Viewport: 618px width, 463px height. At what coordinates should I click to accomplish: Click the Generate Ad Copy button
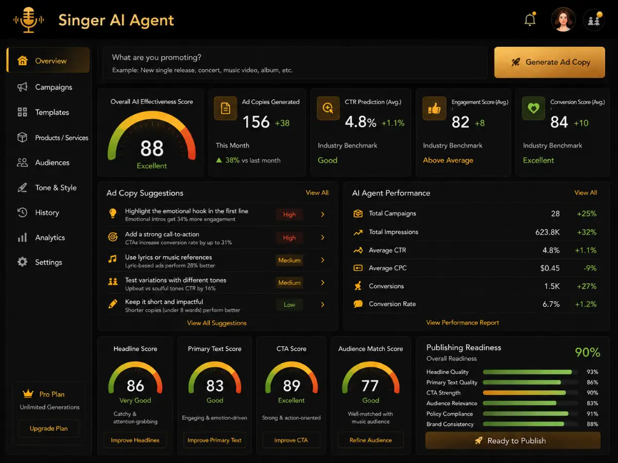pos(550,62)
